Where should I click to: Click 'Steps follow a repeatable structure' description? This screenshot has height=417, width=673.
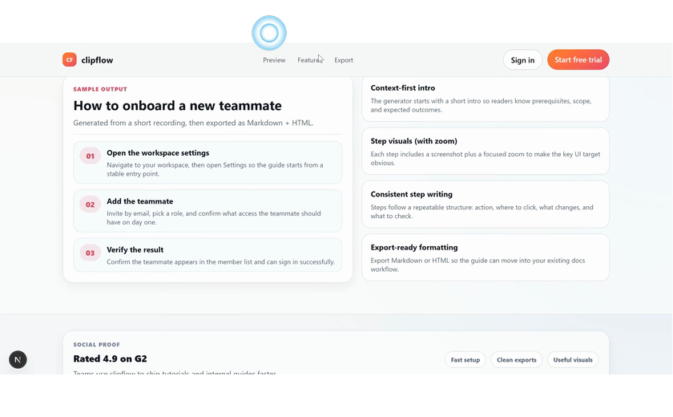(x=482, y=212)
